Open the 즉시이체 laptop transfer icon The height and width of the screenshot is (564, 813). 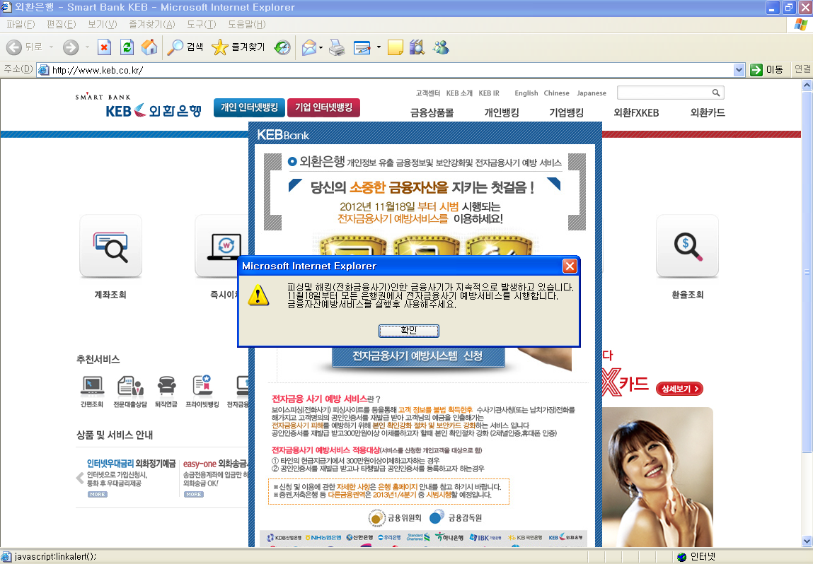[221, 247]
